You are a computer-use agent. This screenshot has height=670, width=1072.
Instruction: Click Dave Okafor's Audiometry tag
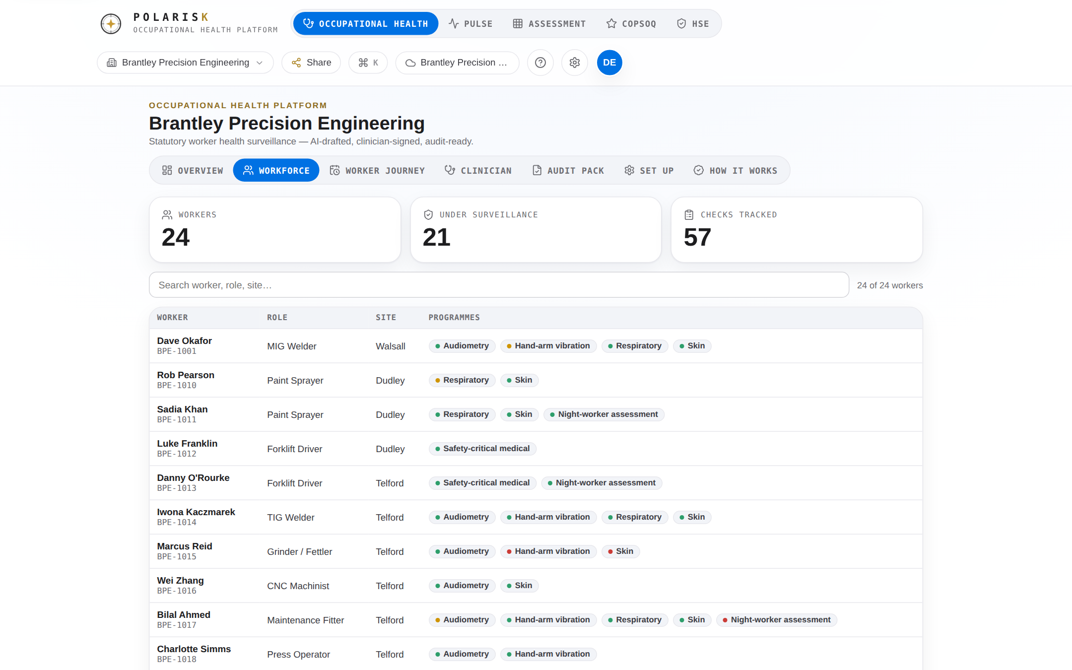462,346
